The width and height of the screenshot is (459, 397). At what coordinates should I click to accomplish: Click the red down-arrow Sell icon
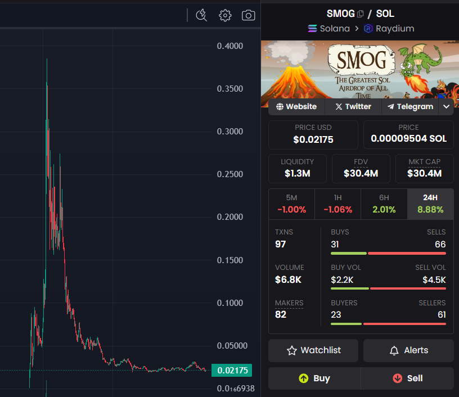(x=397, y=378)
